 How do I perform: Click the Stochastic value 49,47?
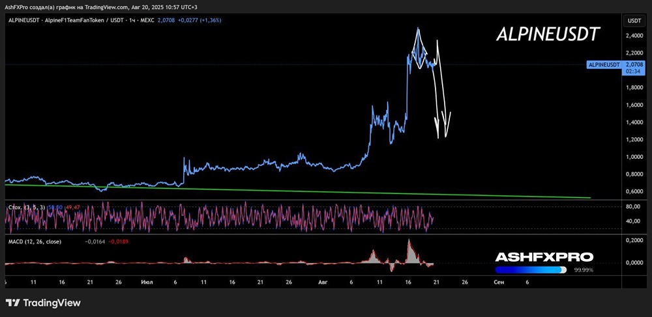[72, 206]
